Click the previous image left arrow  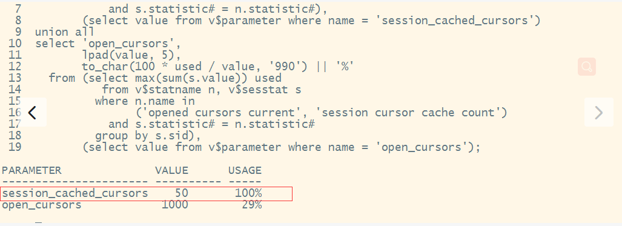pos(33,113)
